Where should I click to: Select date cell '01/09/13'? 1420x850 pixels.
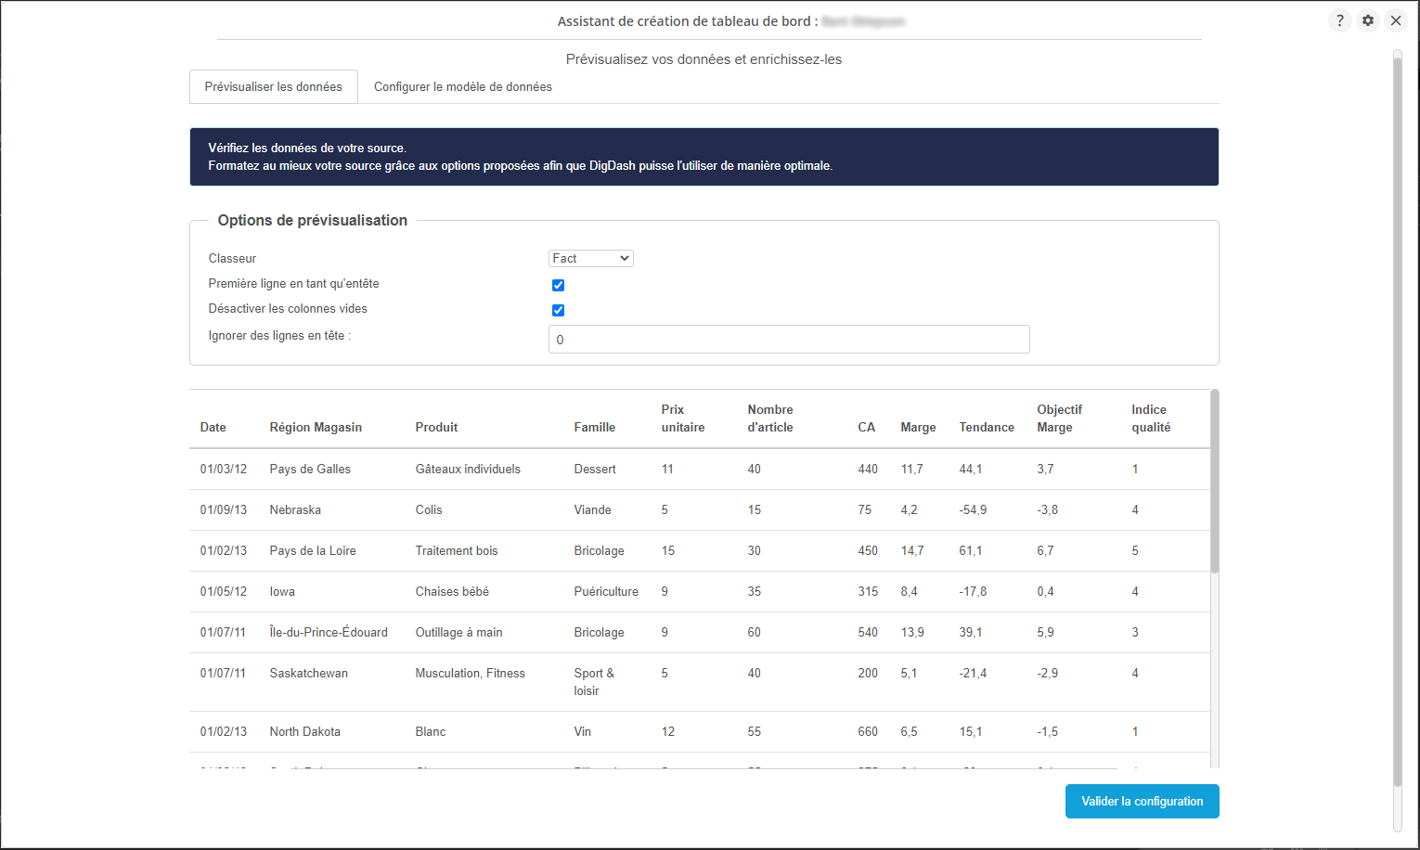click(x=224, y=509)
